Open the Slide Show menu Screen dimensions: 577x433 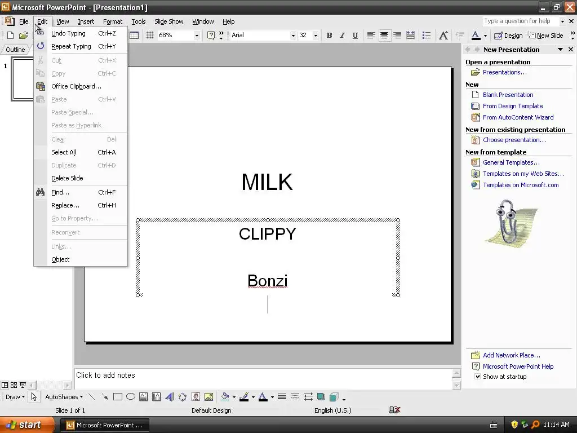(169, 21)
